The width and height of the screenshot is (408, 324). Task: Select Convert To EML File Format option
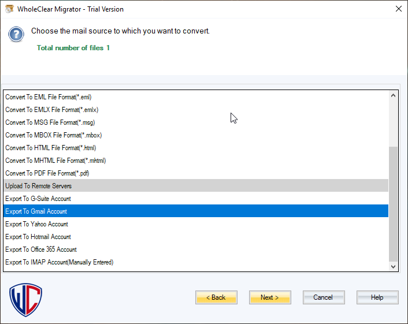click(x=49, y=97)
